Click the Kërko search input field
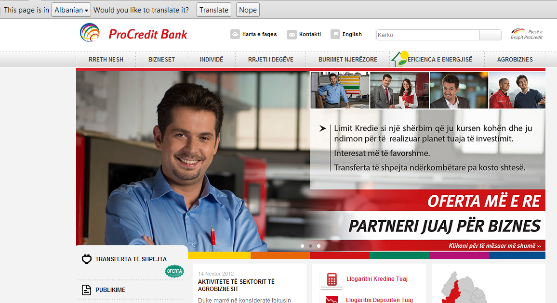The width and height of the screenshot is (557, 303). point(427,35)
